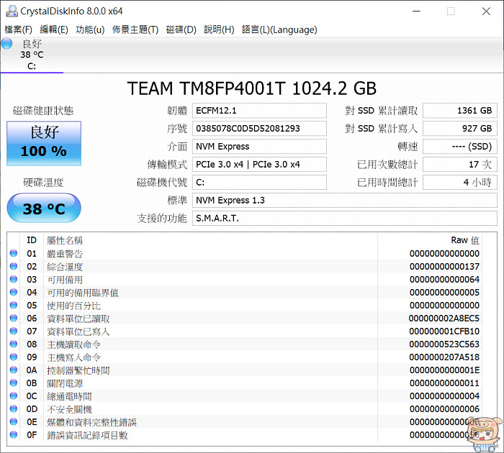Image resolution: width=504 pixels, height=453 pixels.
Task: Click the drive letter field C:
Action: click(x=259, y=183)
